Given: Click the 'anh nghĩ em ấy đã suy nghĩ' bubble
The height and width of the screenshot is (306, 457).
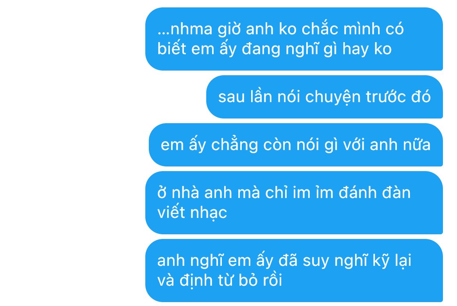Looking at the screenshot, I should point(294,271).
